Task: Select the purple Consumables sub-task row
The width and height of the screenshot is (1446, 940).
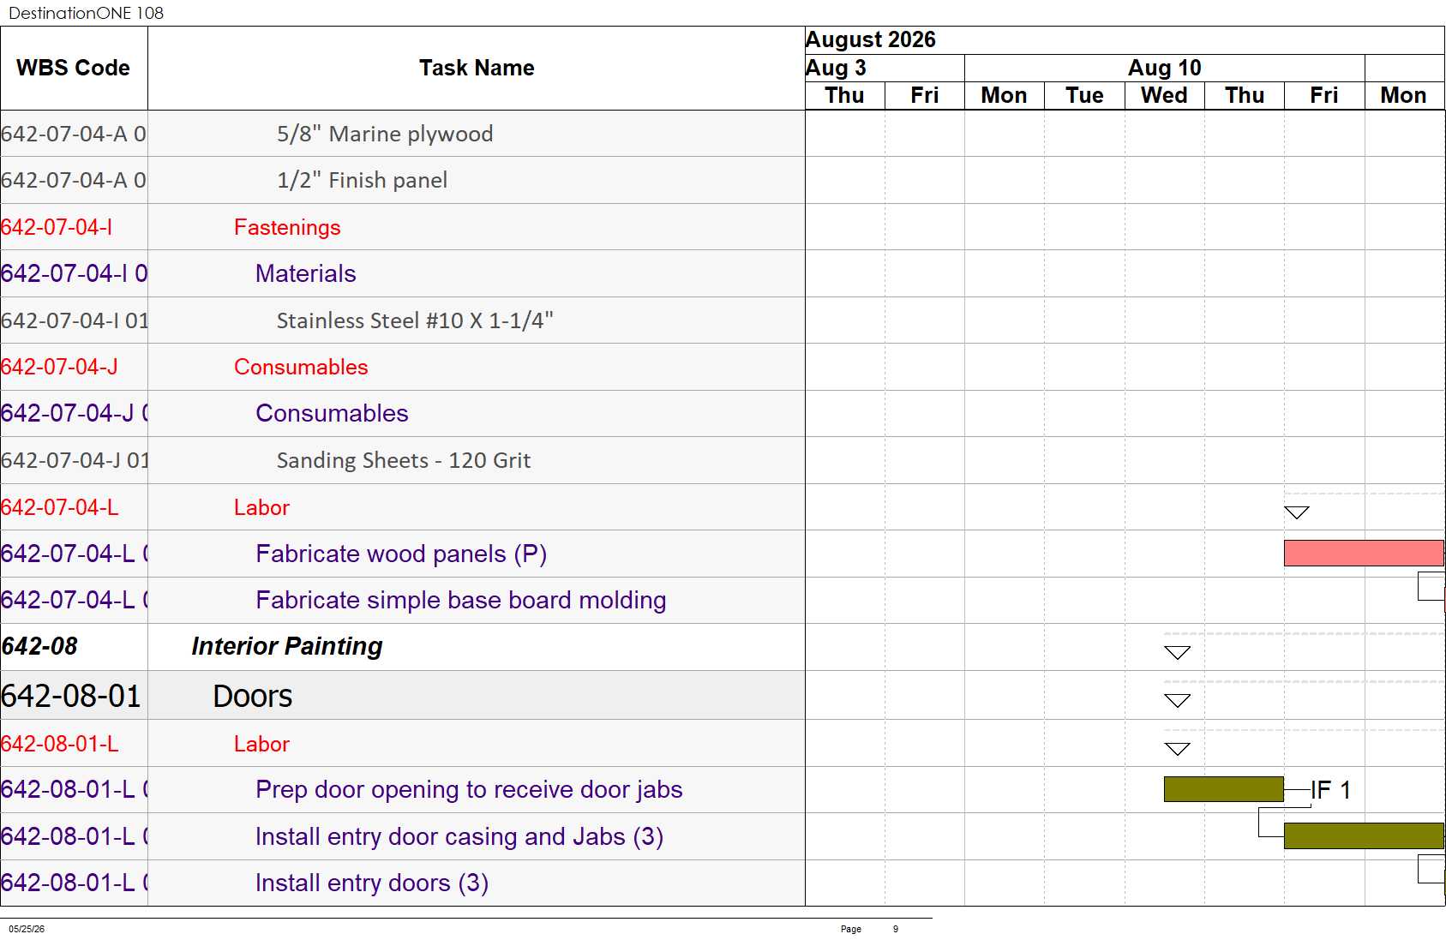Action: pyautogui.click(x=403, y=413)
